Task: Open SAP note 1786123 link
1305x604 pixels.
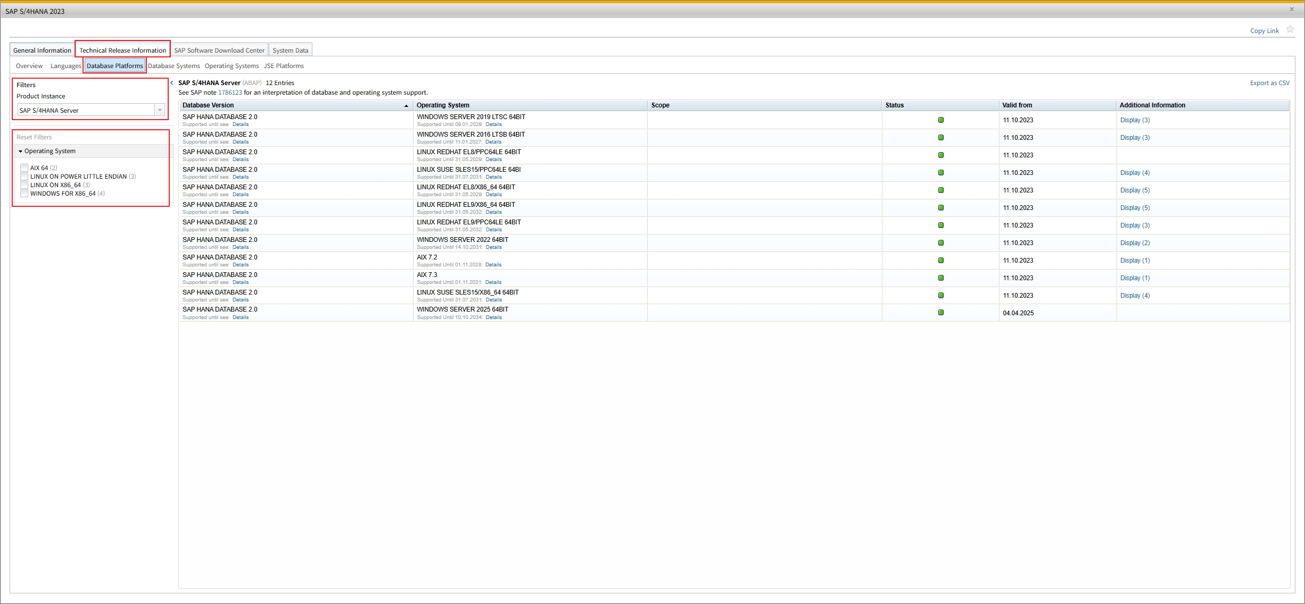Action: coord(230,93)
